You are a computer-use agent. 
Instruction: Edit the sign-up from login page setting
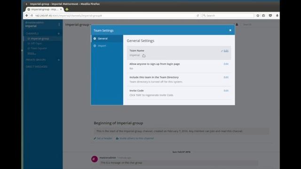pos(226,64)
